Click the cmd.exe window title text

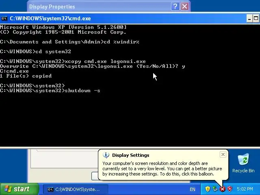coord(50,18)
